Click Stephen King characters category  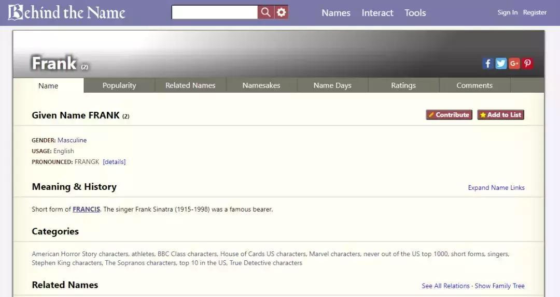click(x=67, y=263)
